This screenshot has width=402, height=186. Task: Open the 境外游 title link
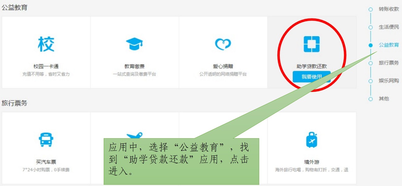(312, 162)
